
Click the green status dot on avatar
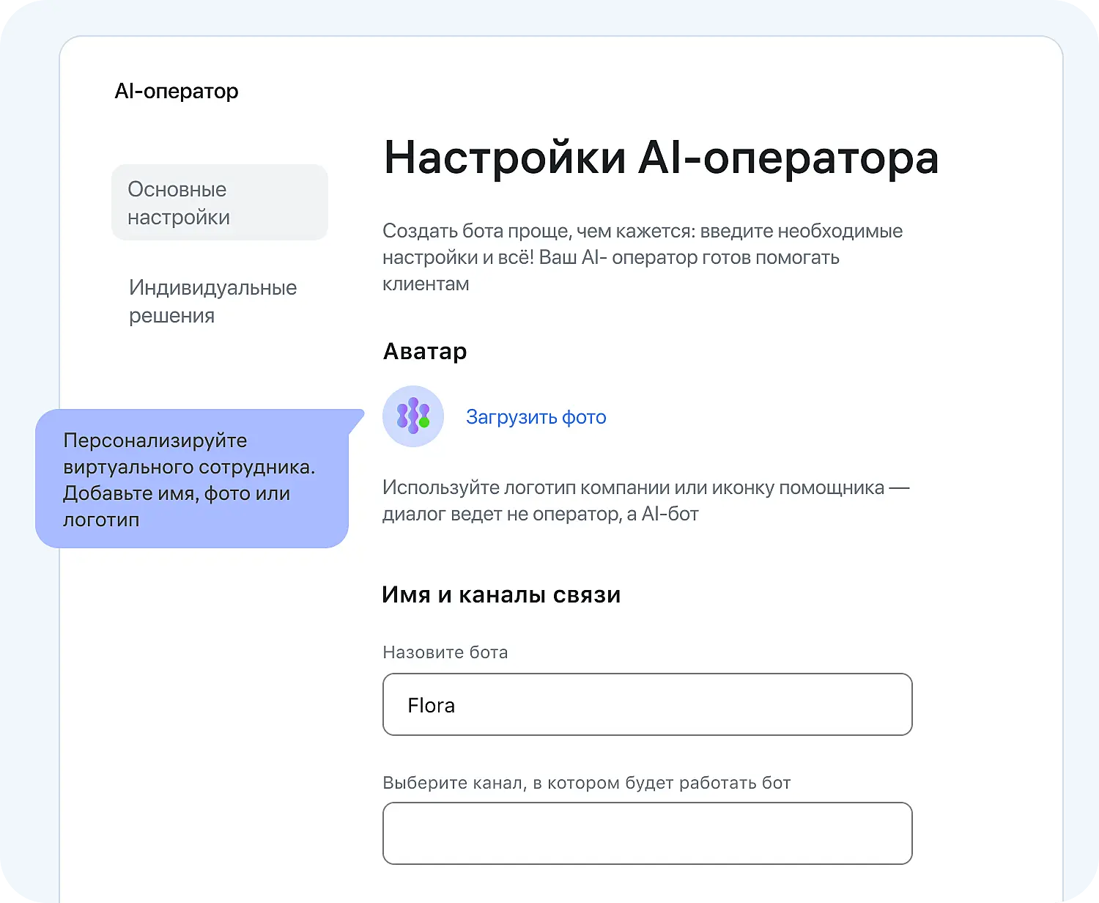(424, 422)
